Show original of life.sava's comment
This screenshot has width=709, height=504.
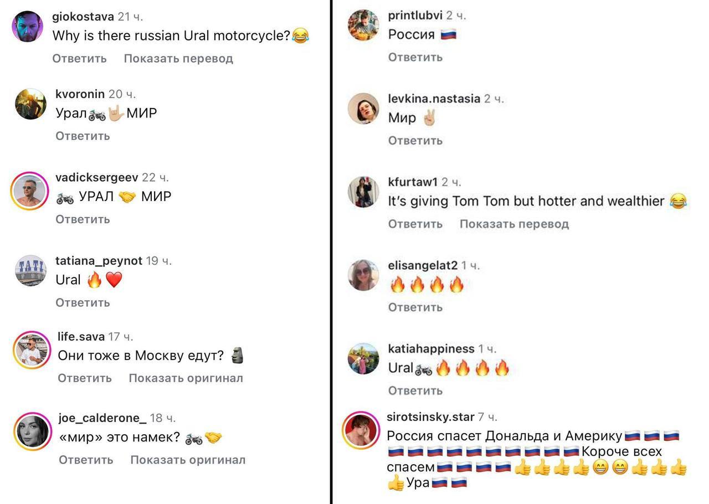[x=186, y=378]
